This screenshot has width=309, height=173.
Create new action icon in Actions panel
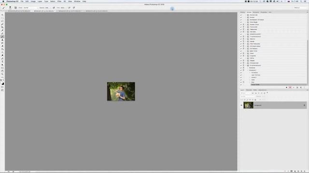point(301,87)
